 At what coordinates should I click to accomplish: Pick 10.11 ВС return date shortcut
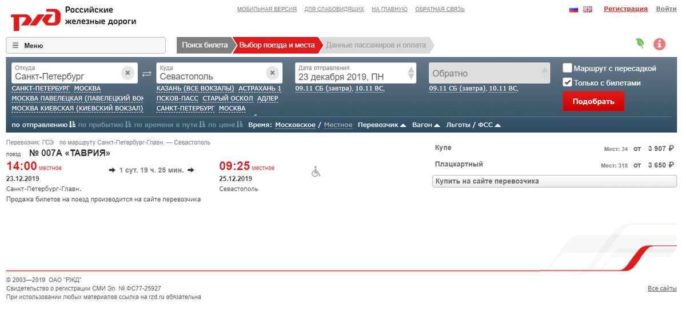point(504,89)
